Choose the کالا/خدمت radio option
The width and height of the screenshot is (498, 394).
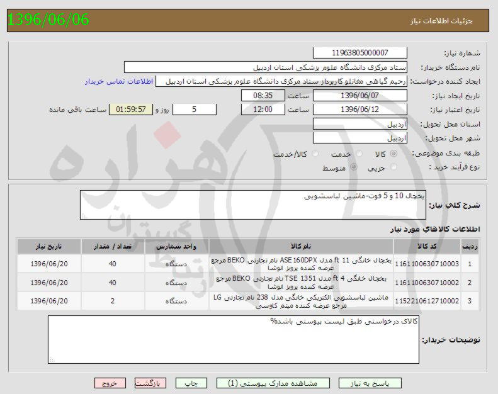(312, 154)
